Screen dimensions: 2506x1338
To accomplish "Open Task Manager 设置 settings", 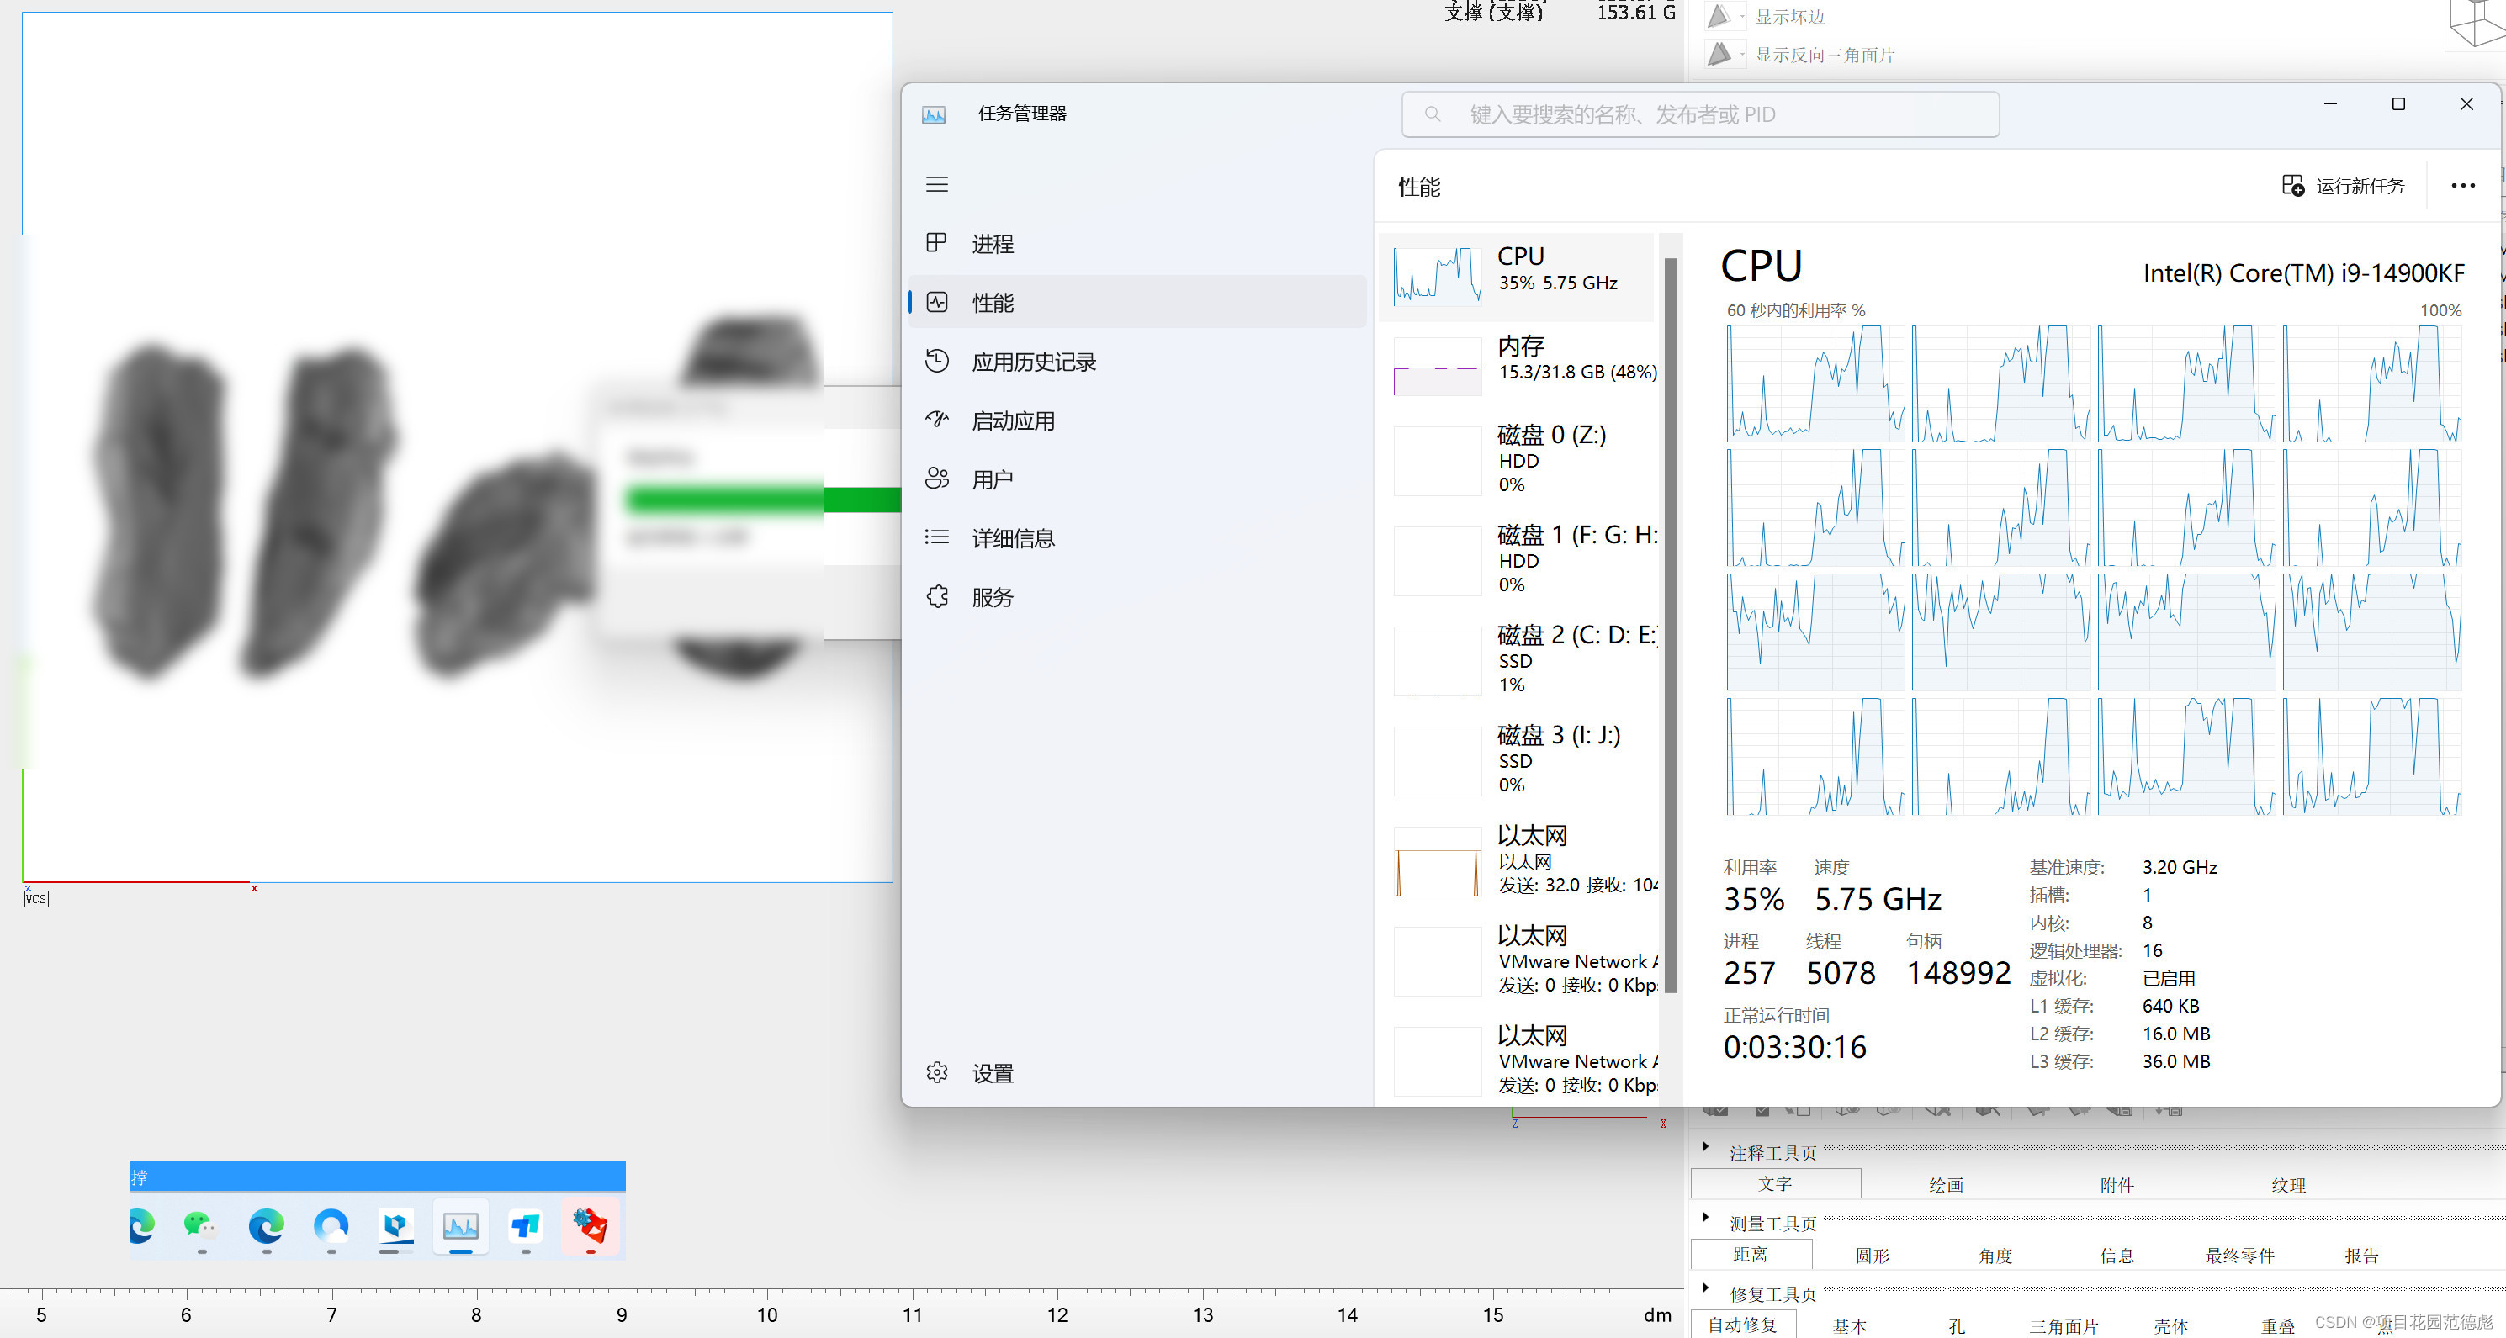I will point(993,1072).
